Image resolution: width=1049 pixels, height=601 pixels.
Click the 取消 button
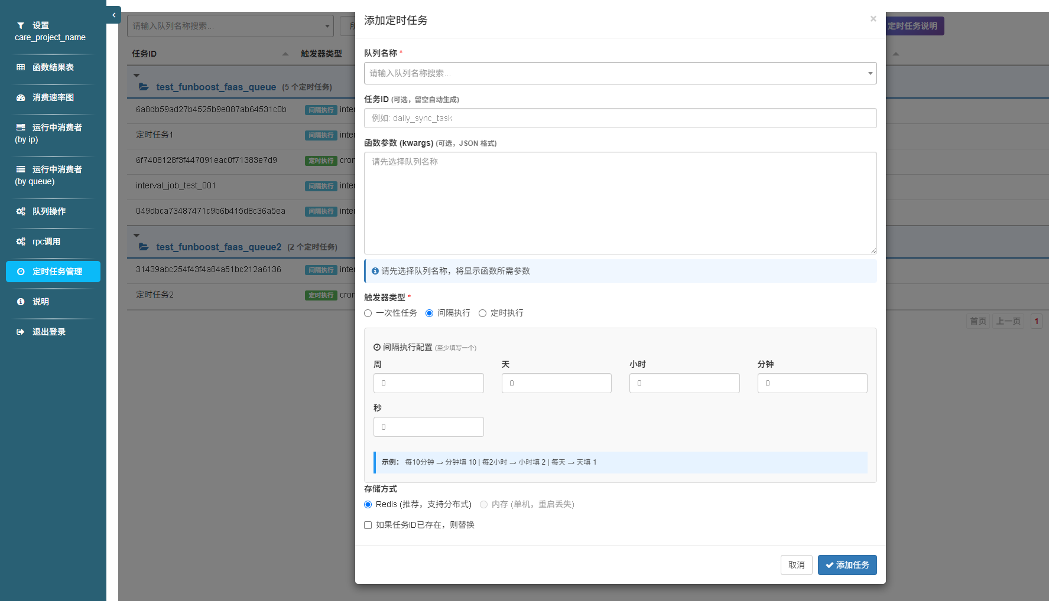pyautogui.click(x=796, y=565)
